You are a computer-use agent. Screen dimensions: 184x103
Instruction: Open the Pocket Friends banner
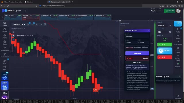(5, 85)
